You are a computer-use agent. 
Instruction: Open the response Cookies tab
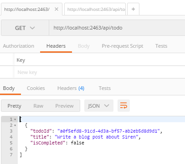36,88
